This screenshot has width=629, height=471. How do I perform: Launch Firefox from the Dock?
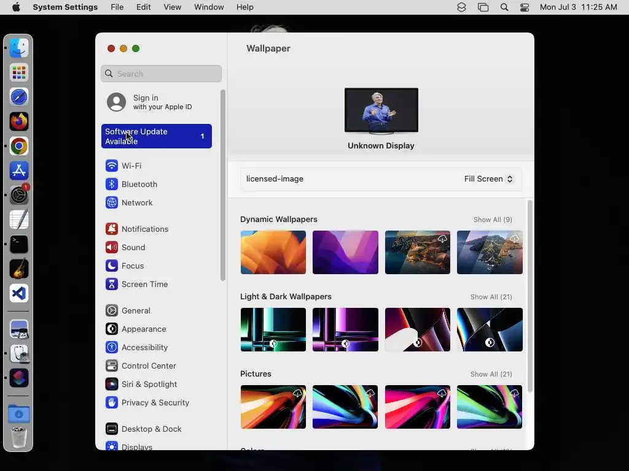coord(19,122)
